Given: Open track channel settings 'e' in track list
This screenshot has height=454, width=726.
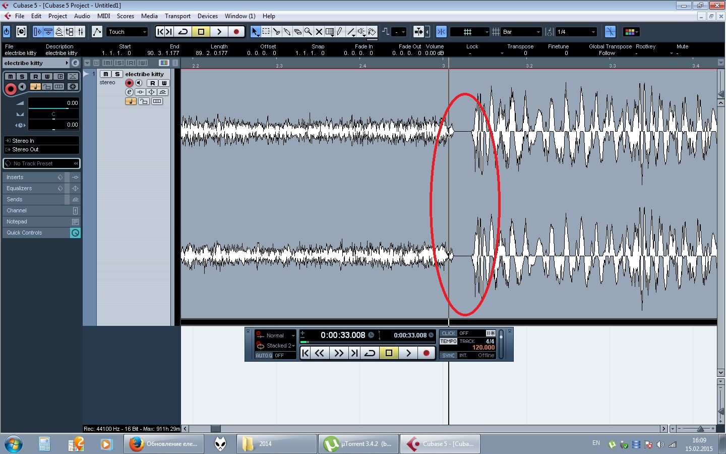Looking at the screenshot, I should tap(129, 92).
